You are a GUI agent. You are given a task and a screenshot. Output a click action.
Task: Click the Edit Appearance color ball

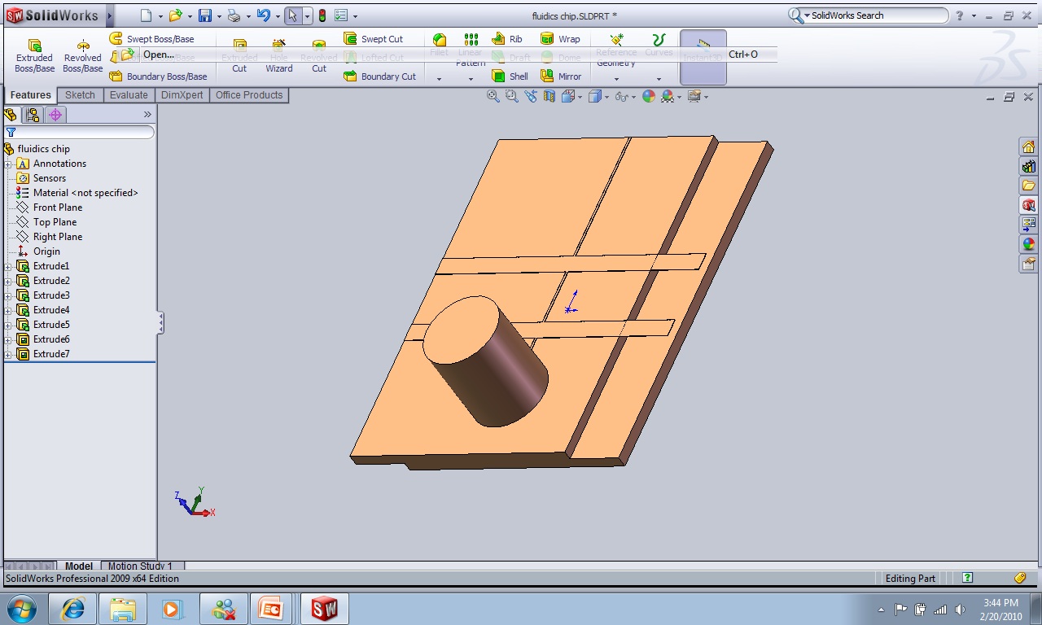[649, 96]
